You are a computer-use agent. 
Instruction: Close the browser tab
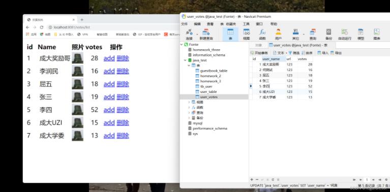(74, 20)
